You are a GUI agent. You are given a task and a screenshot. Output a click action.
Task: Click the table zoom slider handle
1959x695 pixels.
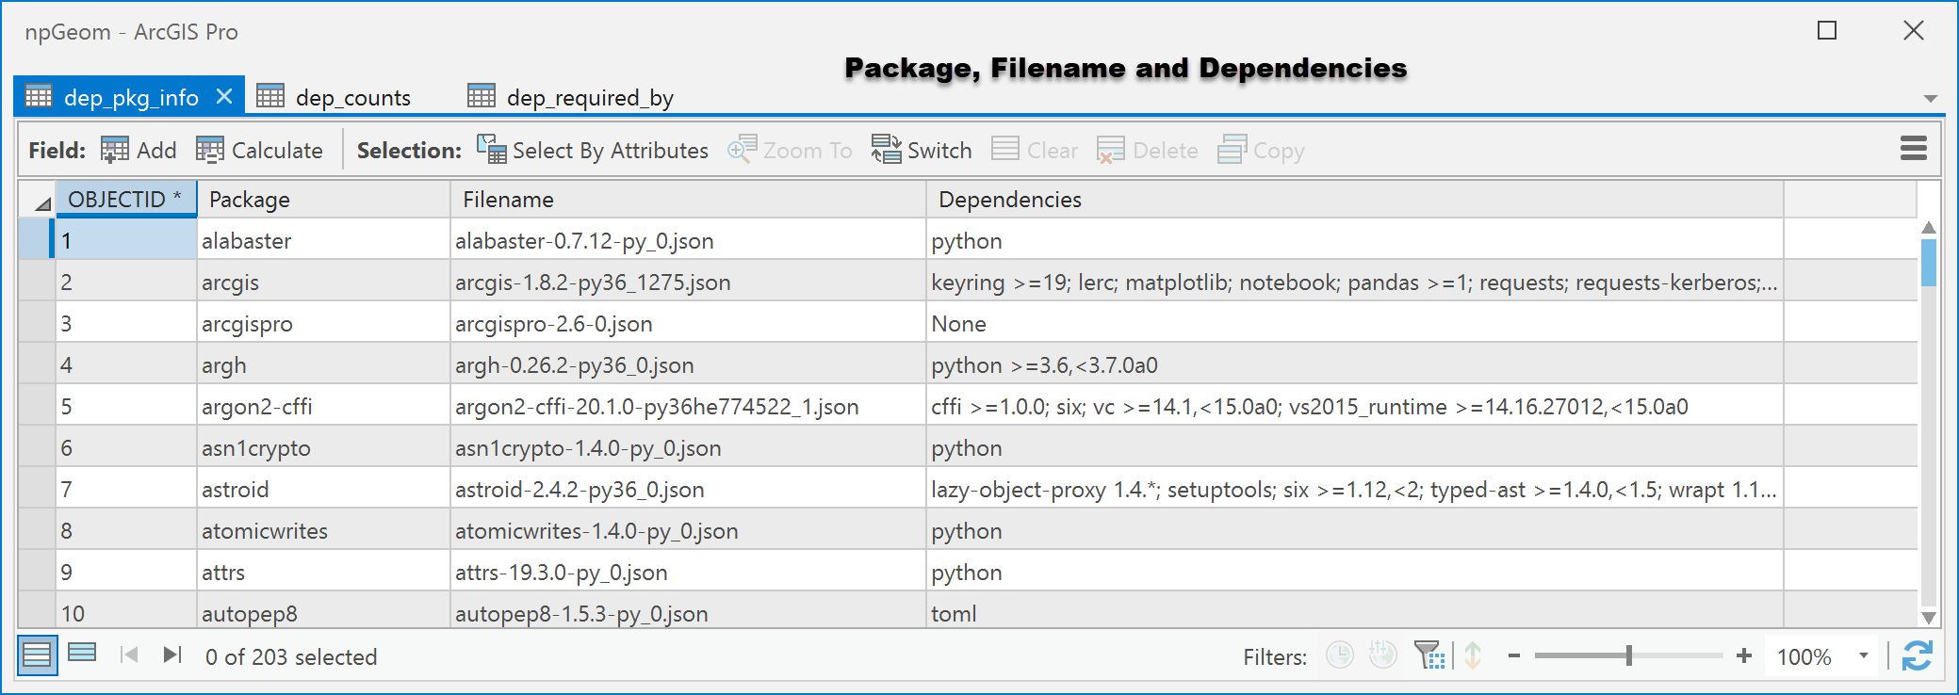pos(1628,655)
